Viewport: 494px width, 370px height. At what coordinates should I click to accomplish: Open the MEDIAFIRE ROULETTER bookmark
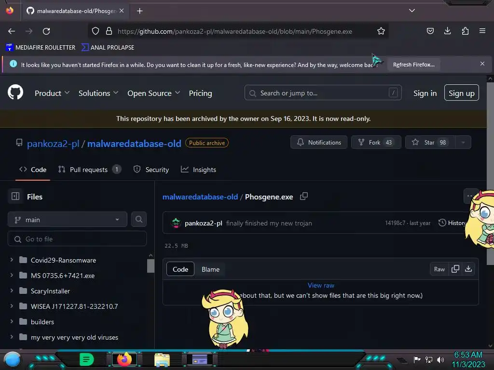coord(41,48)
